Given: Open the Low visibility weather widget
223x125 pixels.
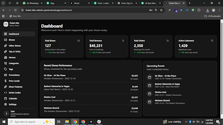Looking at the screenshot, I should click(172, 122).
